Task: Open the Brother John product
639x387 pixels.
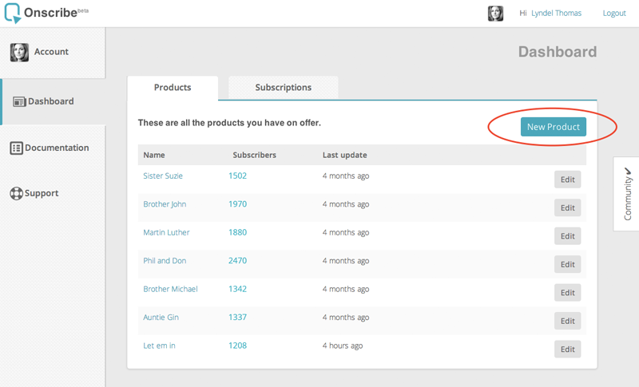Action: tap(165, 204)
